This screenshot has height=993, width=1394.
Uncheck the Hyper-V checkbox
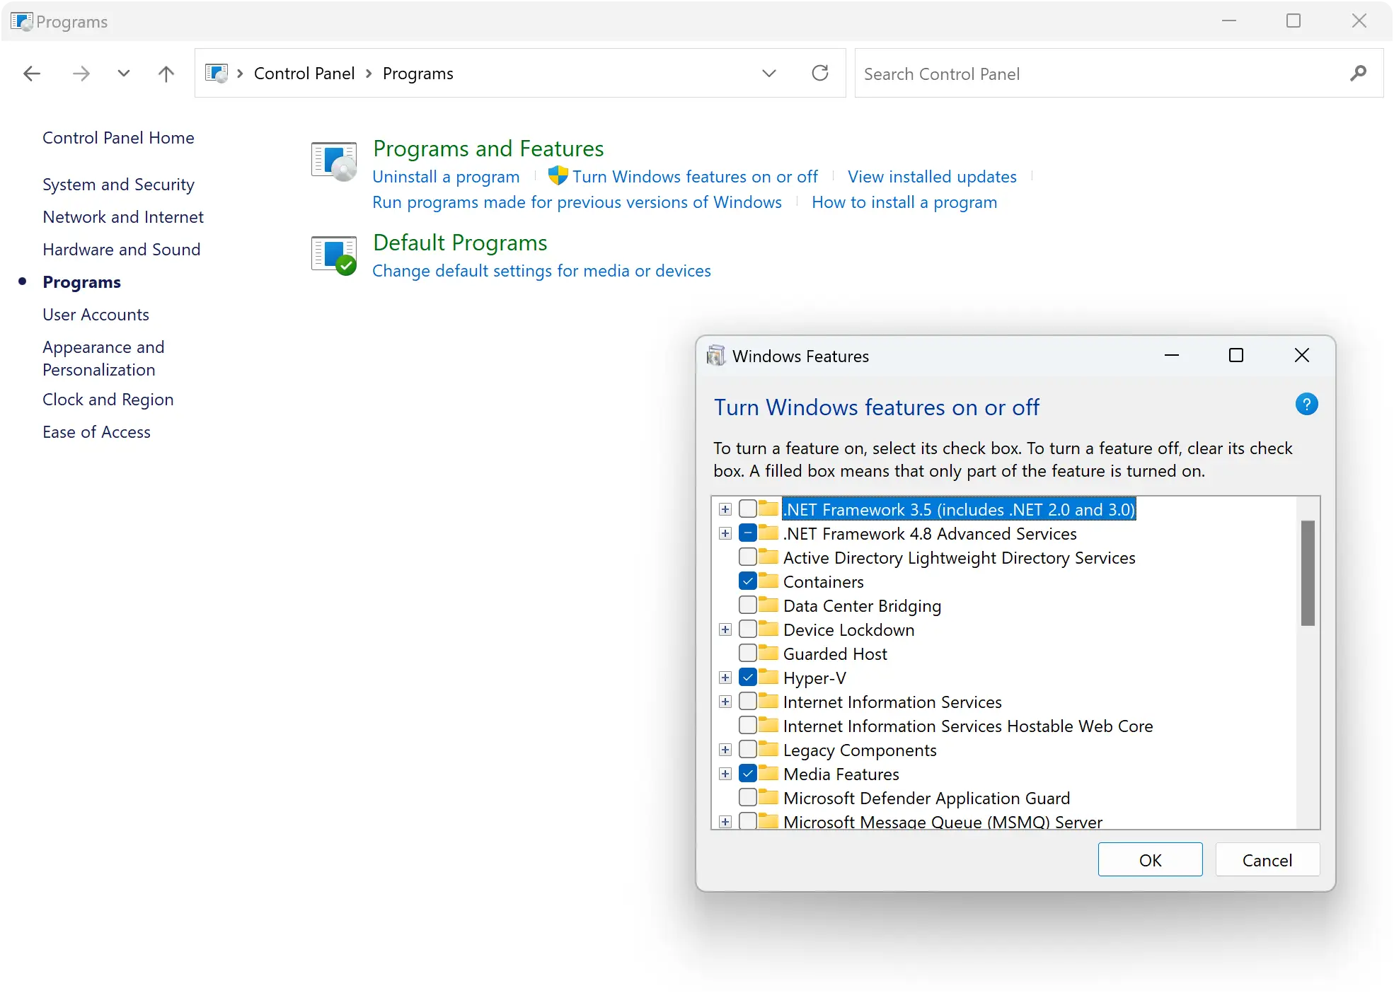748,677
